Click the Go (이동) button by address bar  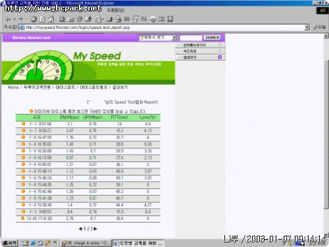pos(320,27)
